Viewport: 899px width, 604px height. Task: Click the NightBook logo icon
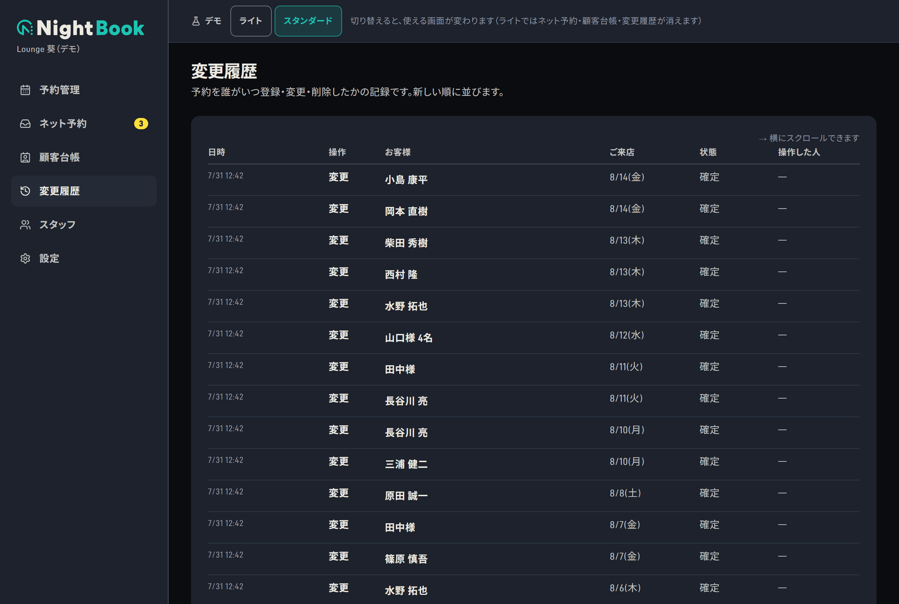tap(25, 28)
